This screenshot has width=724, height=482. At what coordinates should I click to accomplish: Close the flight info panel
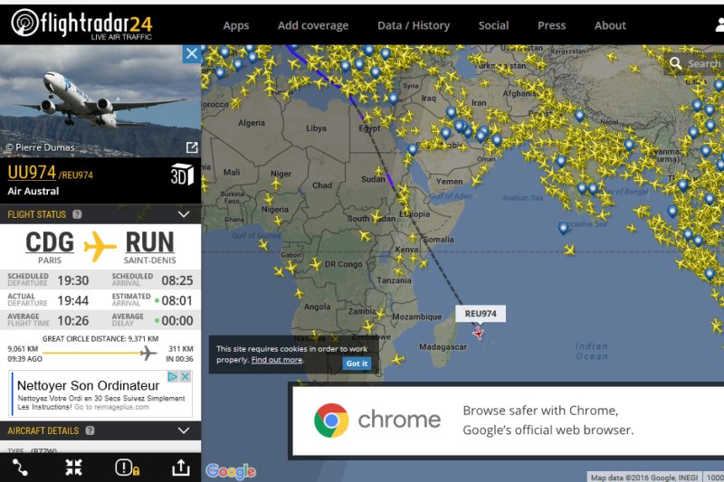(x=192, y=54)
